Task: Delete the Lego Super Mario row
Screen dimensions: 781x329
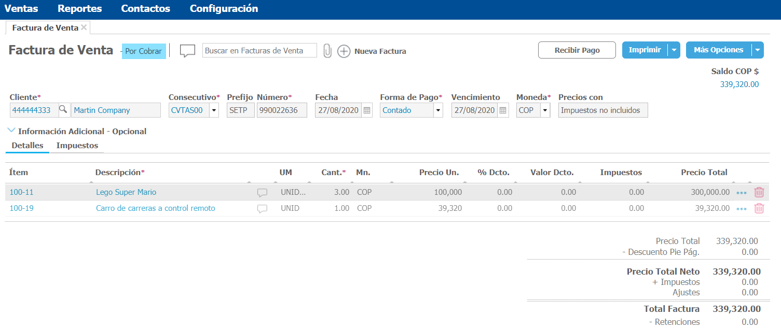Action: (759, 192)
